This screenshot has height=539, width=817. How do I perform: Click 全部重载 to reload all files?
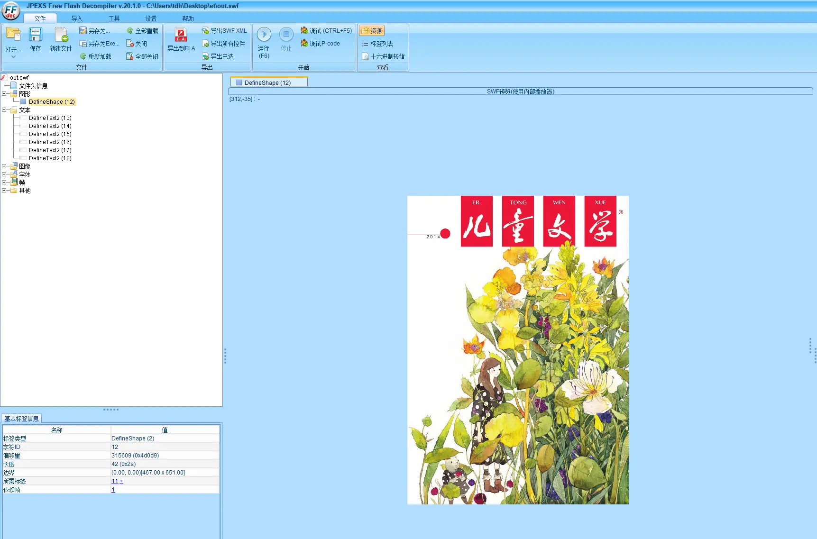[142, 31]
